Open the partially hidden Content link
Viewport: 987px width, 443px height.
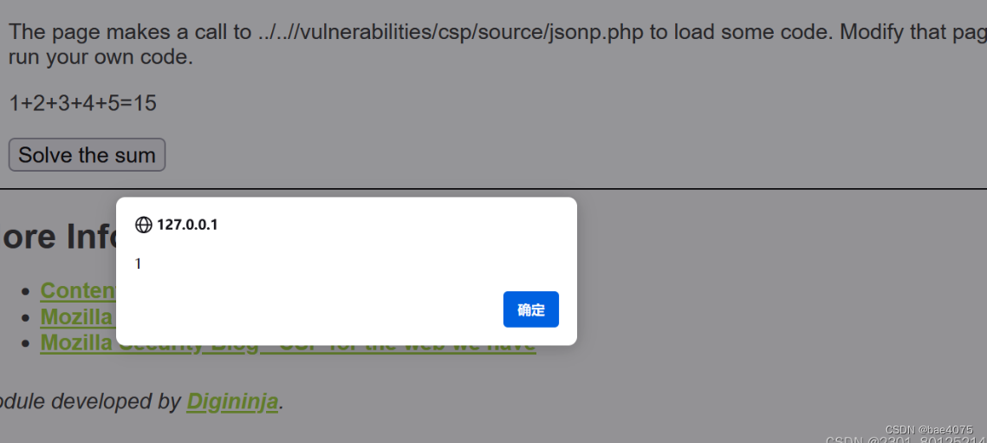[x=78, y=290]
